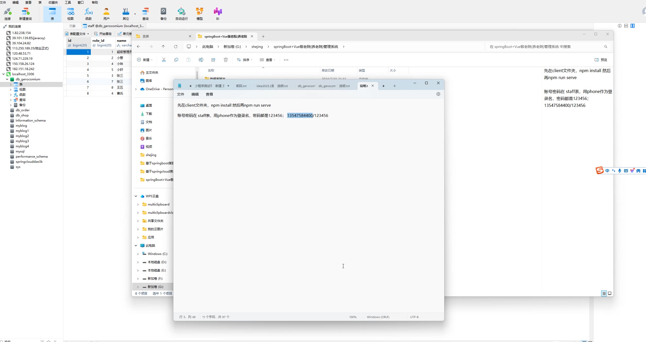
Task: Click the 函数 function toolbar icon
Action: click(88, 14)
